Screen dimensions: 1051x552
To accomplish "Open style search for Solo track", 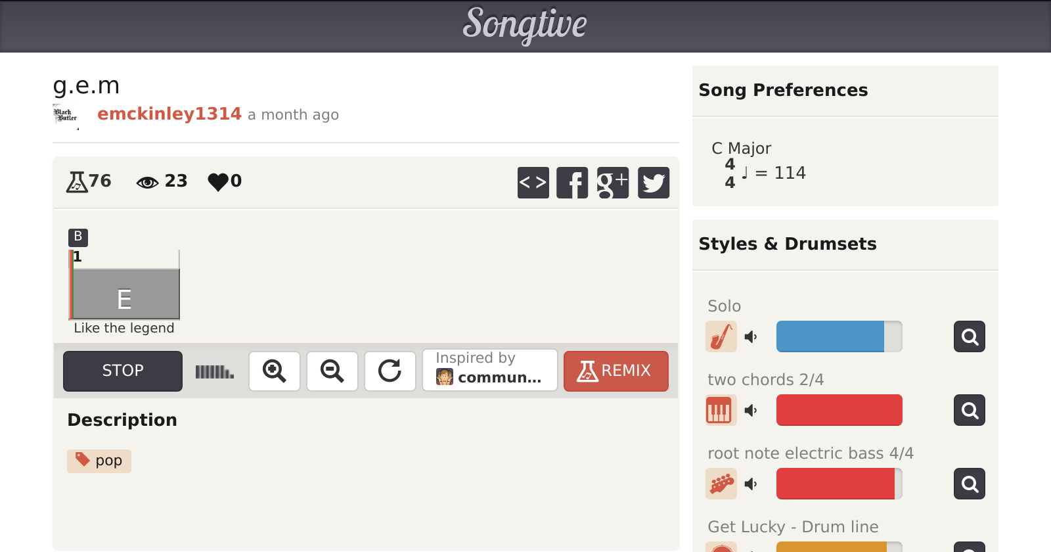I will click(970, 337).
